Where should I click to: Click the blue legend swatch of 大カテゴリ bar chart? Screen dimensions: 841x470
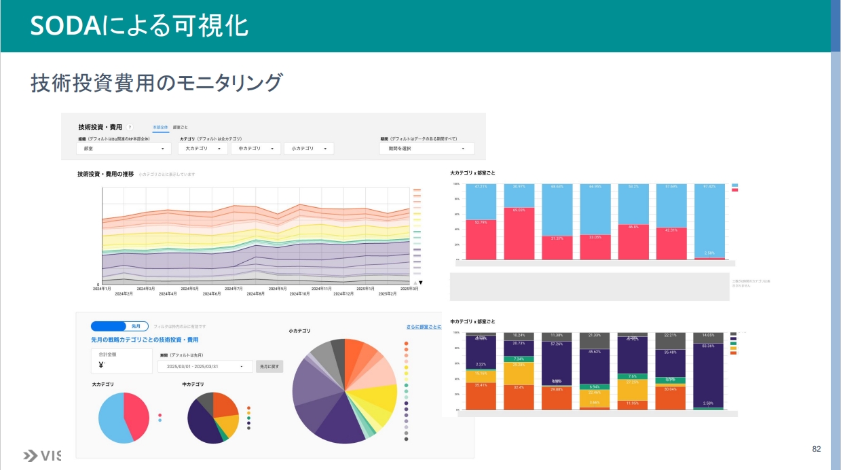[734, 185]
